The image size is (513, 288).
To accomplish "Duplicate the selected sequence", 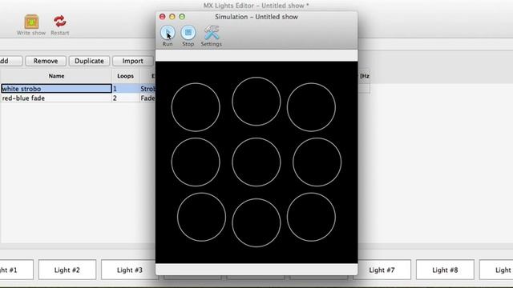I will [x=89, y=61].
